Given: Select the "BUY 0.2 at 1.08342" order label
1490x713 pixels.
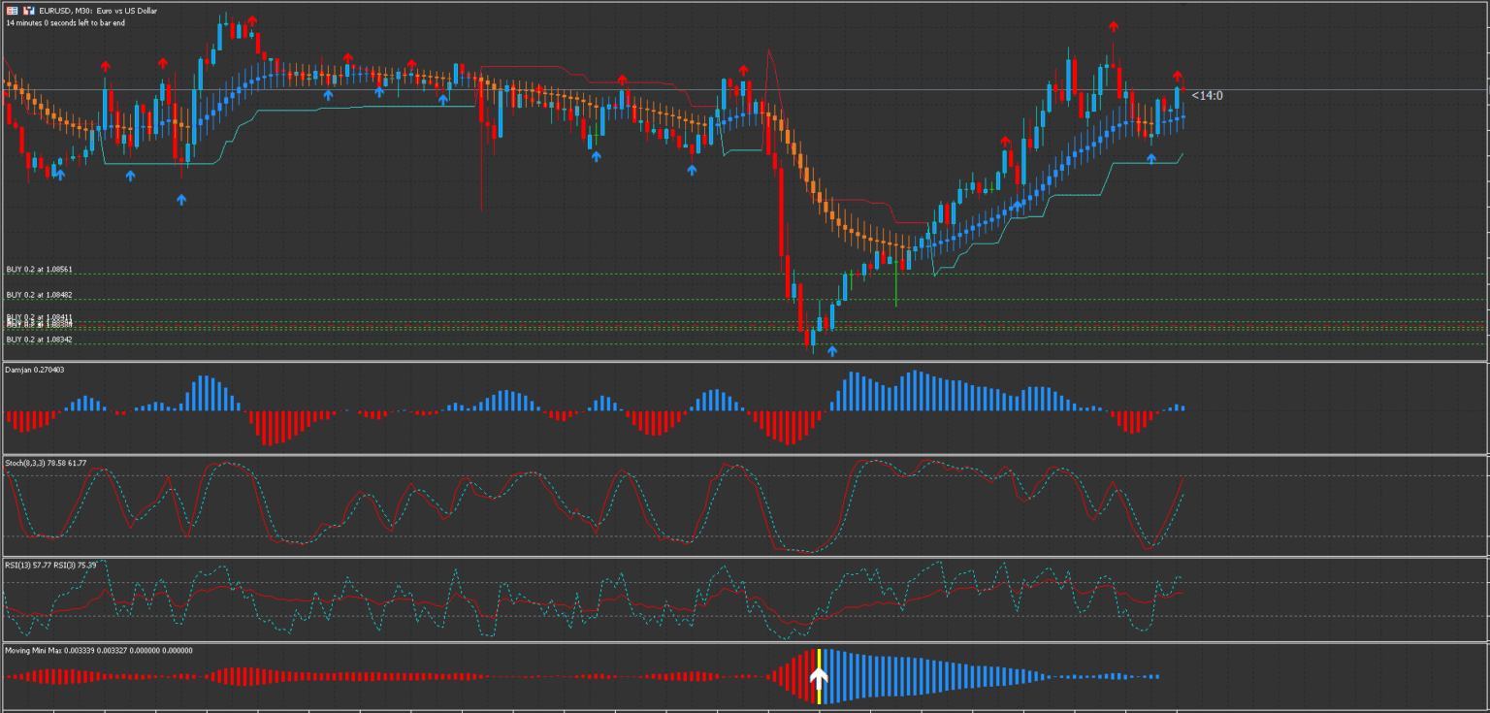Looking at the screenshot, I should 39,340.
